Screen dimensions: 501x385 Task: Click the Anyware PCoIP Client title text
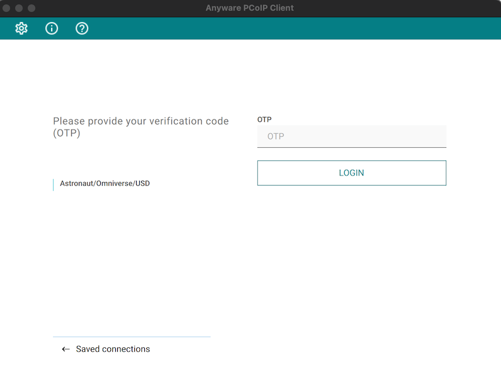(250, 8)
